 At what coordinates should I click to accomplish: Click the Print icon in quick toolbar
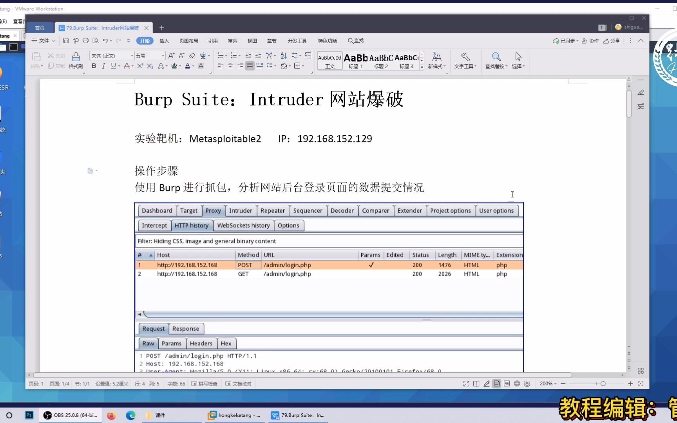pos(85,41)
